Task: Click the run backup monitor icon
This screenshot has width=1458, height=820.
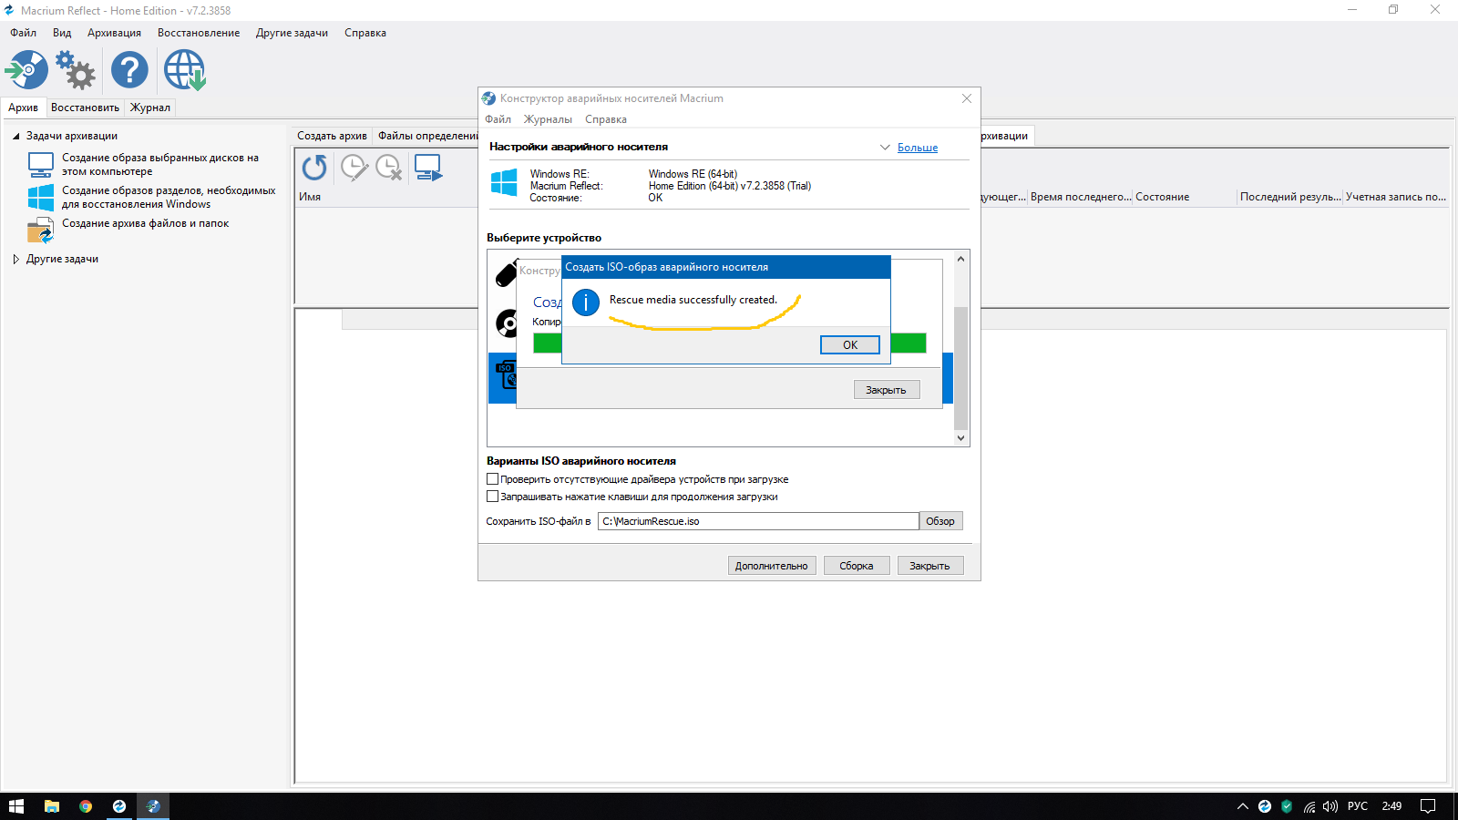Action: click(x=427, y=168)
